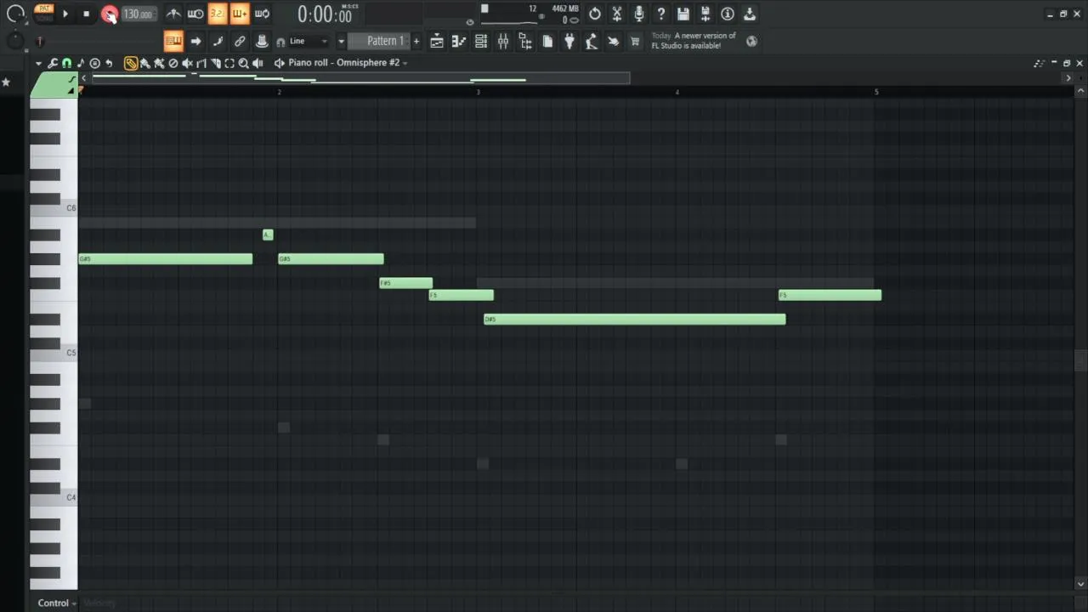This screenshot has height=612, width=1088.
Task: Click the C4 piano key
Action: (54, 497)
